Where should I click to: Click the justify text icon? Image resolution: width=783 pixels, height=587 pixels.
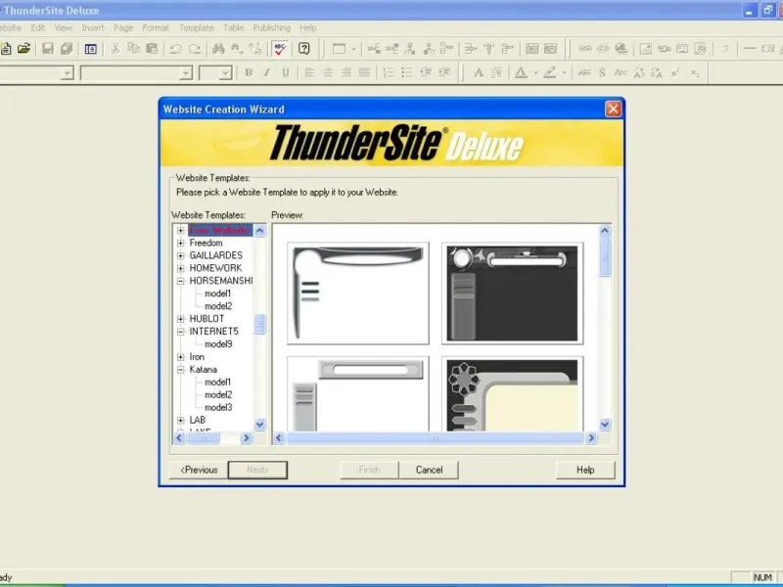[364, 72]
